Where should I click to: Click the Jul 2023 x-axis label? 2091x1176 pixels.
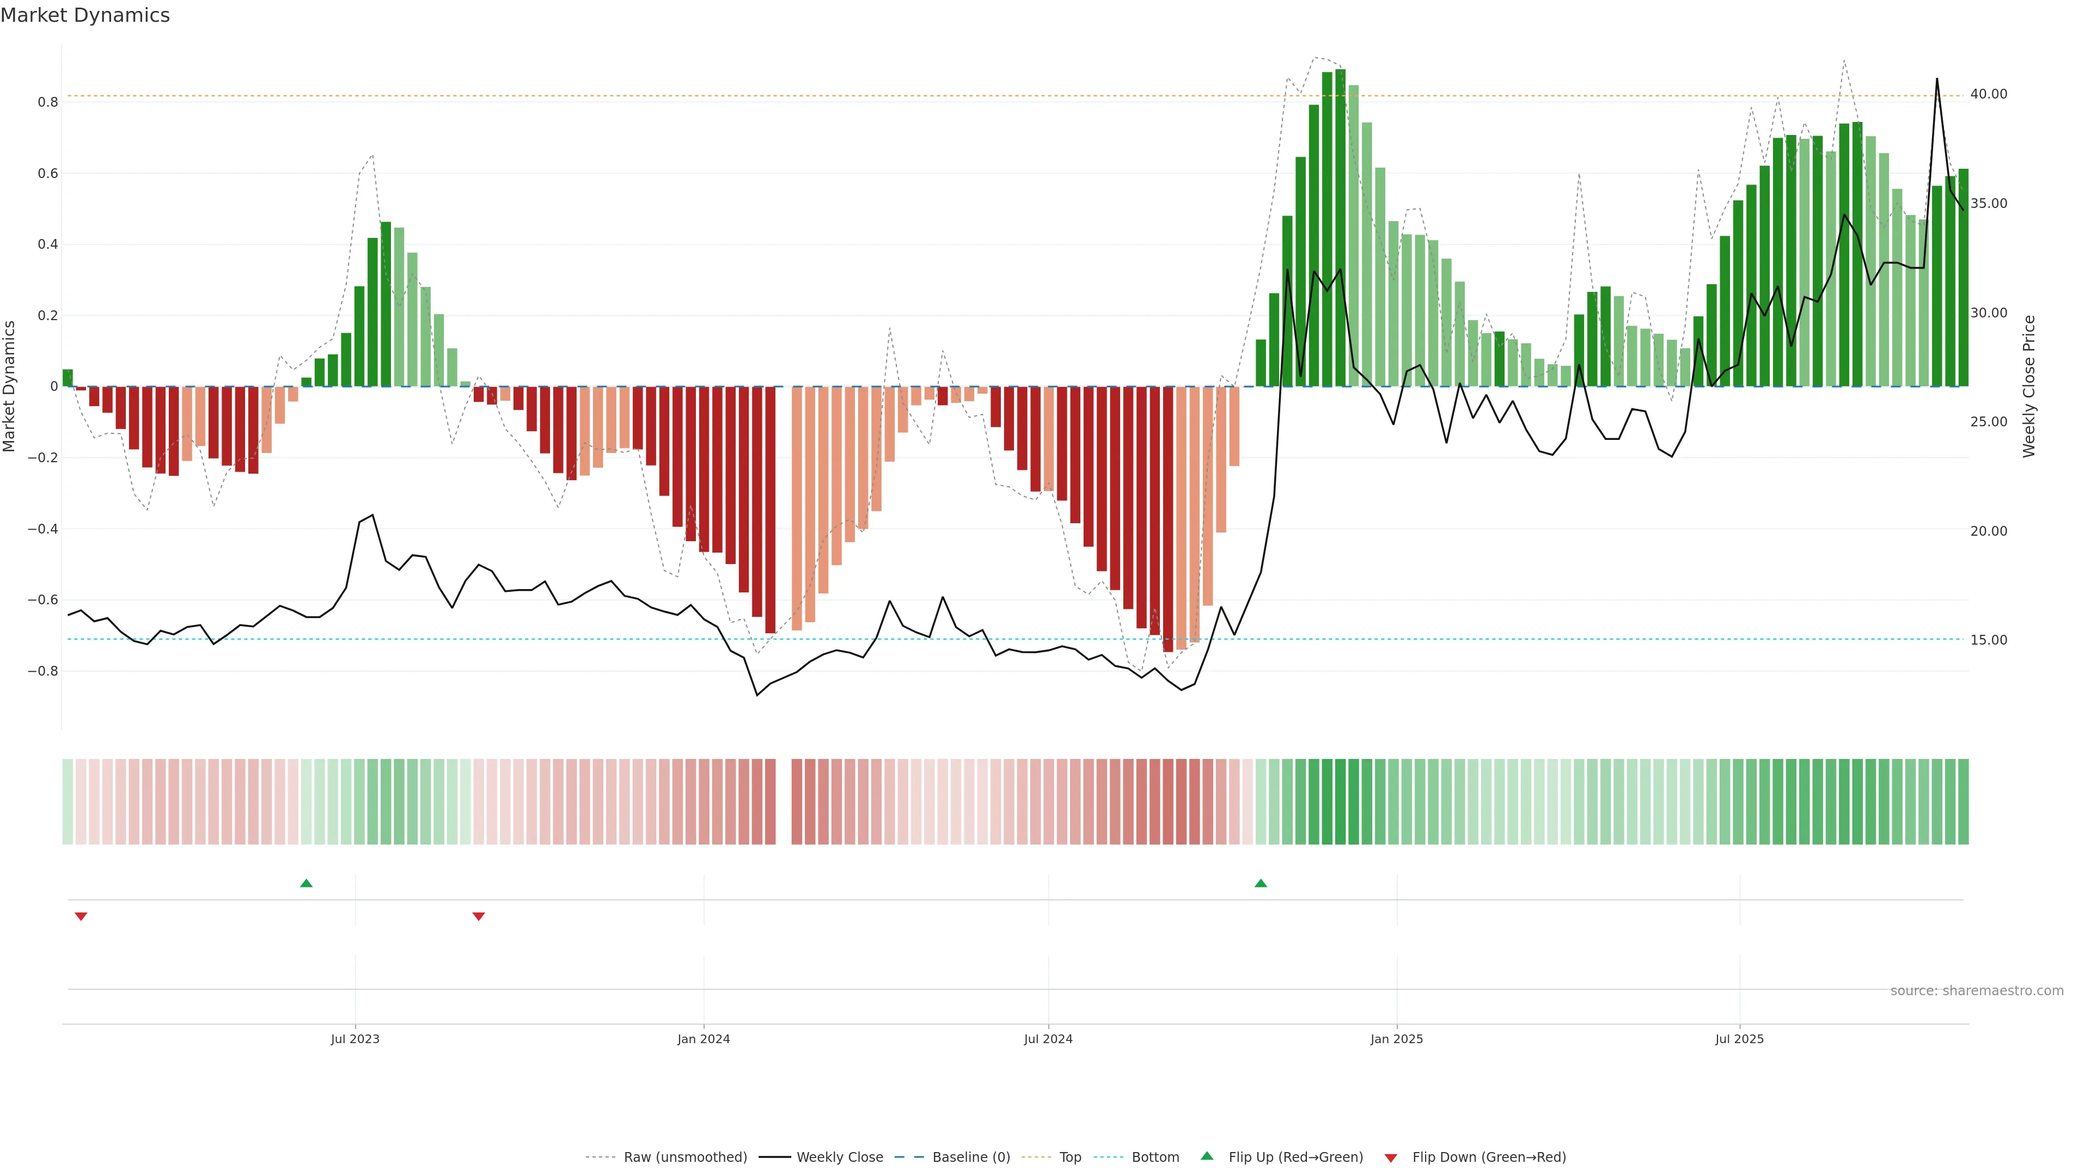click(354, 1039)
